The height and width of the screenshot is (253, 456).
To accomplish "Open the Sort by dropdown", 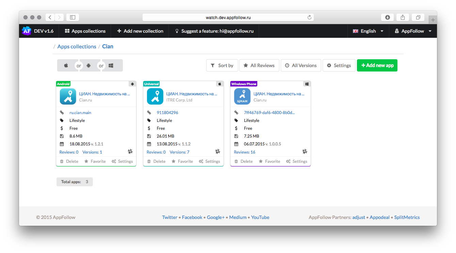I will click(x=222, y=65).
